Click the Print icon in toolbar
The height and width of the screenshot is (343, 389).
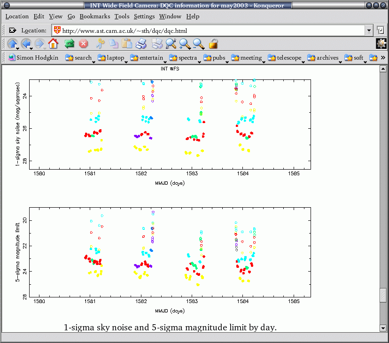coord(141,44)
